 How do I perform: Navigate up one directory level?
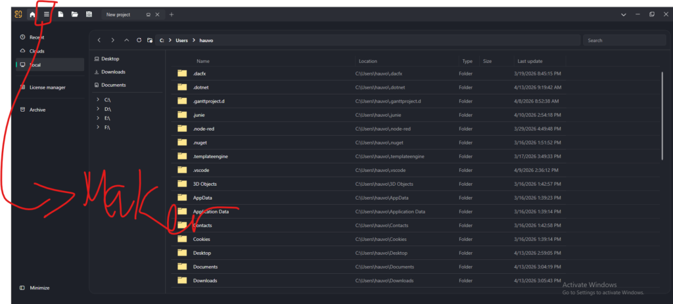click(126, 40)
